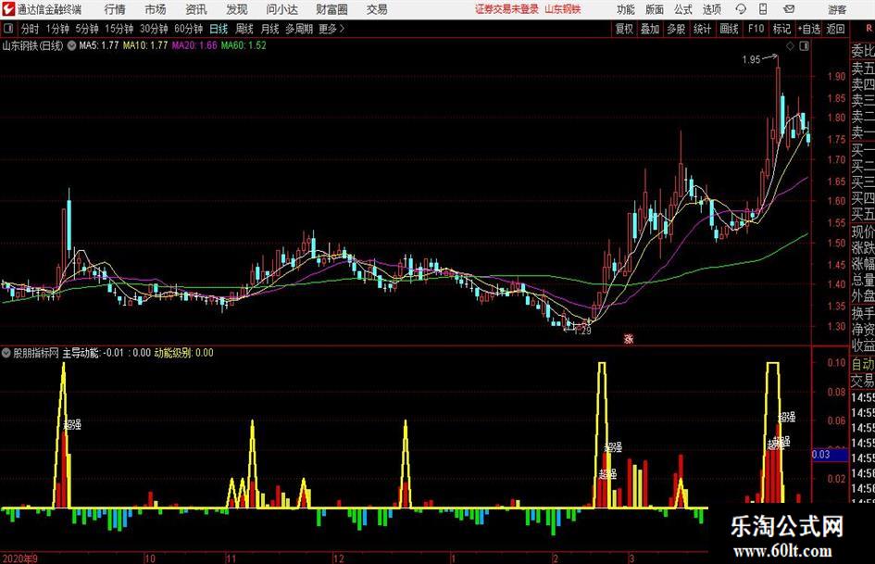
Task: Click the 返回 back button
Action: coord(835,29)
